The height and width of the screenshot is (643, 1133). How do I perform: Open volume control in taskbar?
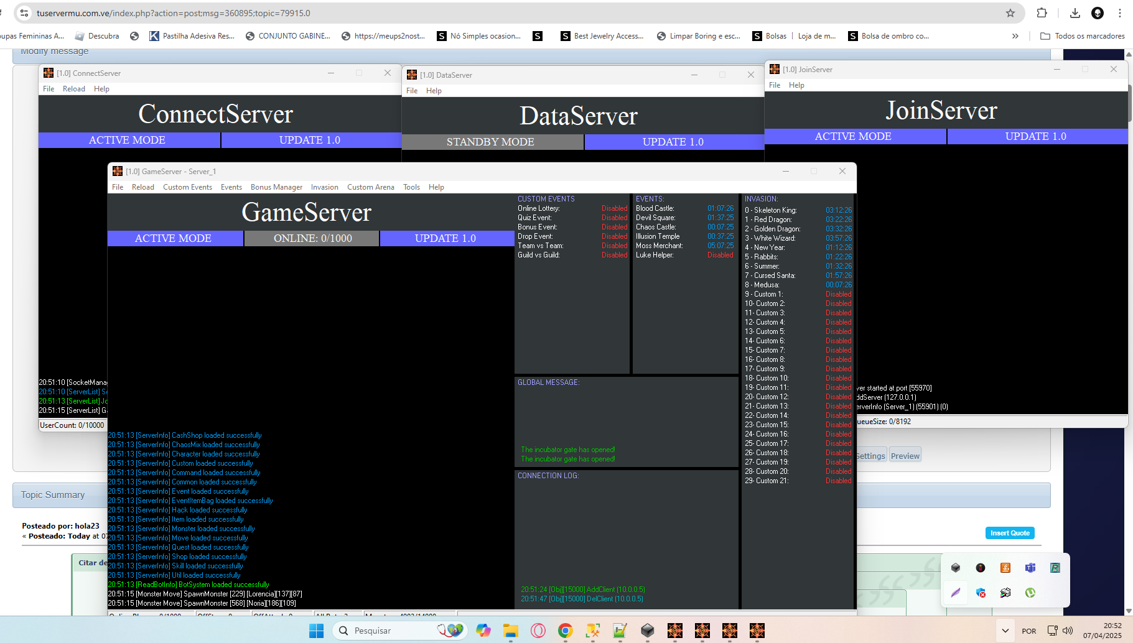(1068, 631)
